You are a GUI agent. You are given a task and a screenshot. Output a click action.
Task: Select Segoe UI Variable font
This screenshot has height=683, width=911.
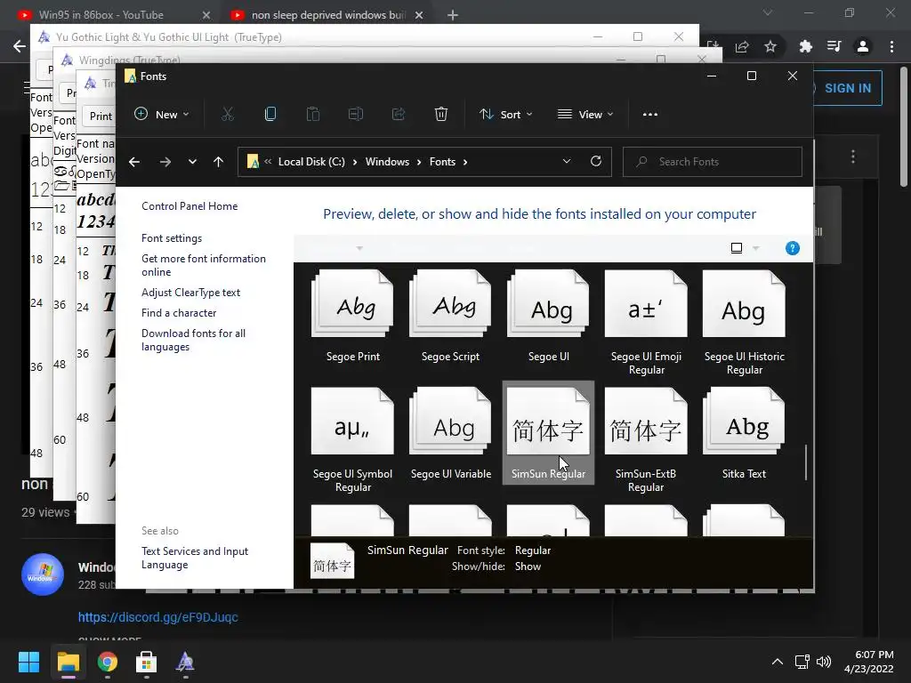(450, 434)
